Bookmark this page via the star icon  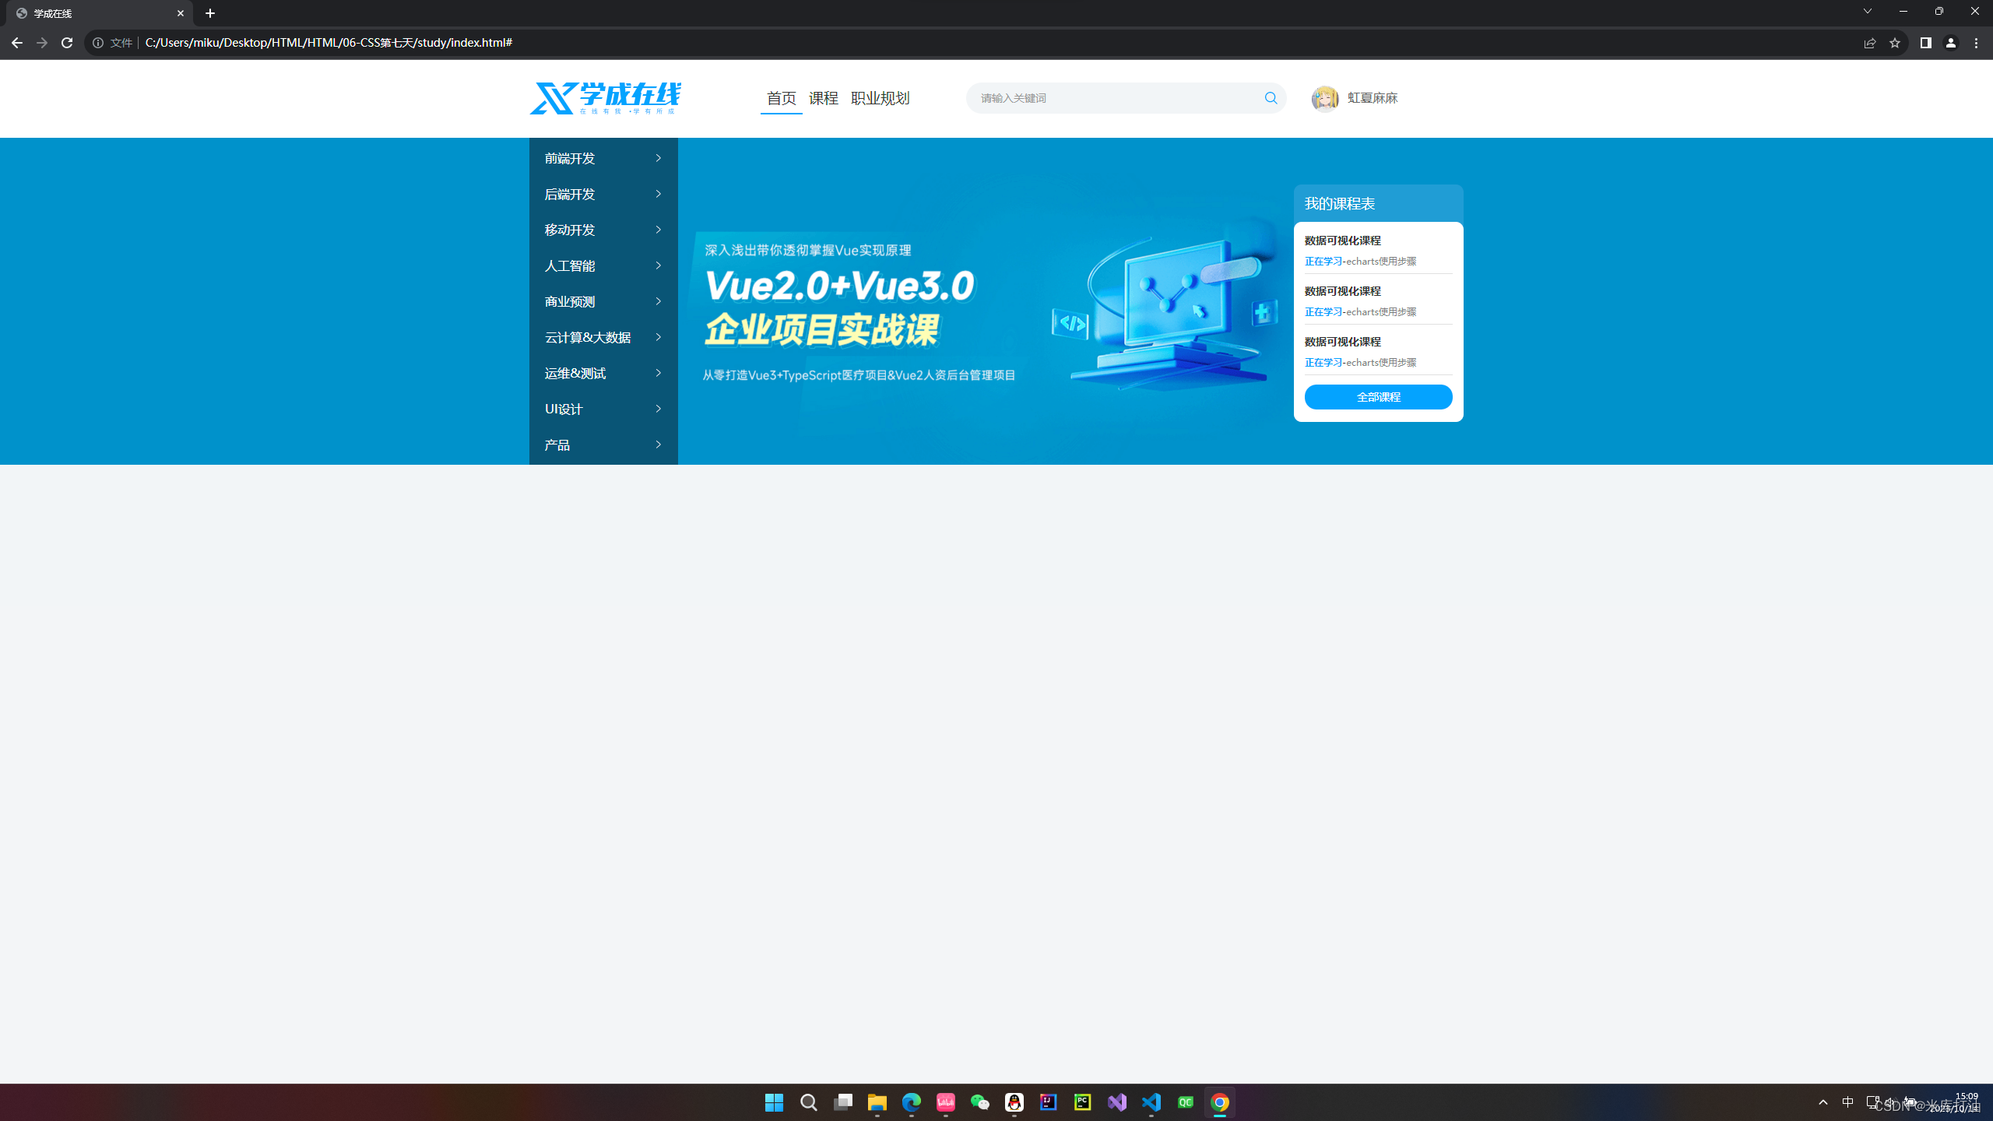coord(1896,43)
